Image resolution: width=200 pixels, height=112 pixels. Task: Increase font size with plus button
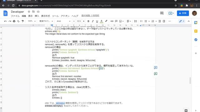[84, 21]
